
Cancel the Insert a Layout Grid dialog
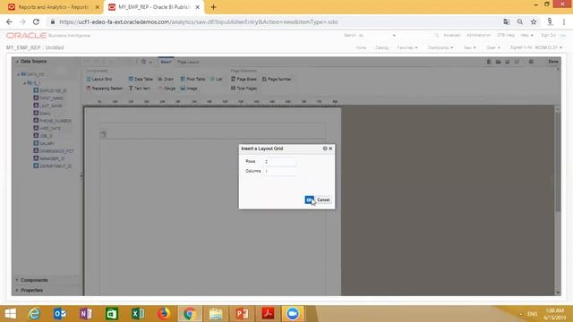pyautogui.click(x=323, y=199)
